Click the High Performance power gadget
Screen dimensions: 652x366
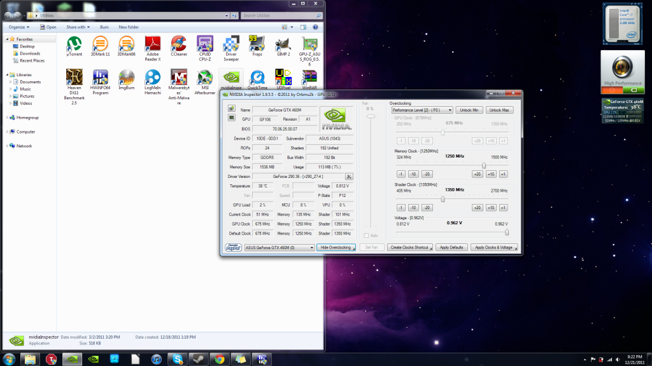(x=623, y=72)
